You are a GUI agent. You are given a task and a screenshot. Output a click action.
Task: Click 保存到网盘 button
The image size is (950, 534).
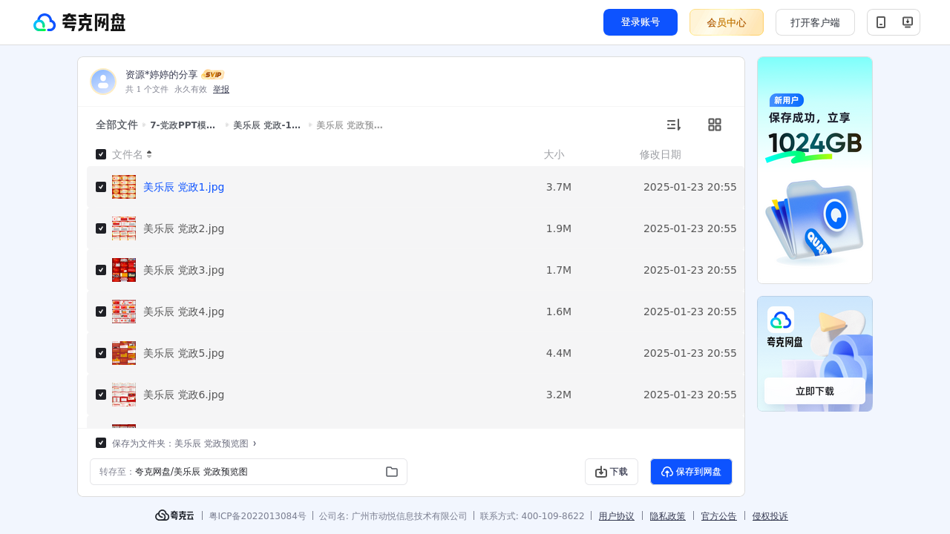click(x=691, y=472)
